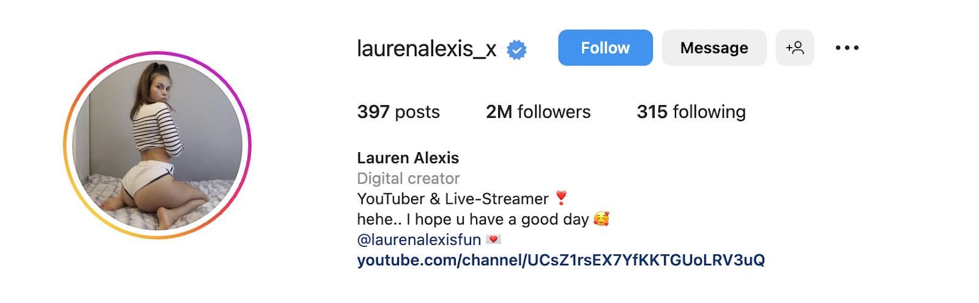Show the 315 following list
979x303 pixels.
point(691,112)
